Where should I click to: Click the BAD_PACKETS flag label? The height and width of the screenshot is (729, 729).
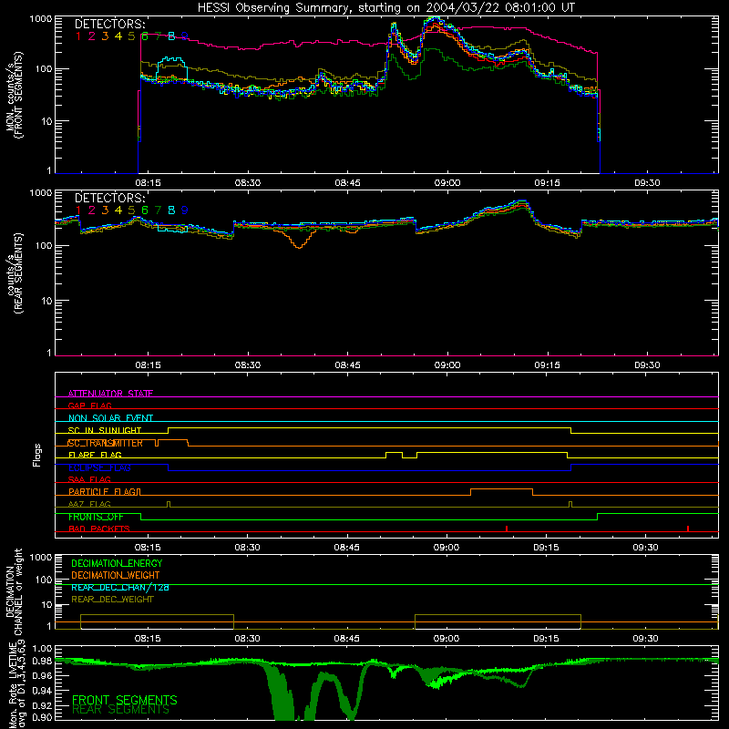tap(99, 529)
